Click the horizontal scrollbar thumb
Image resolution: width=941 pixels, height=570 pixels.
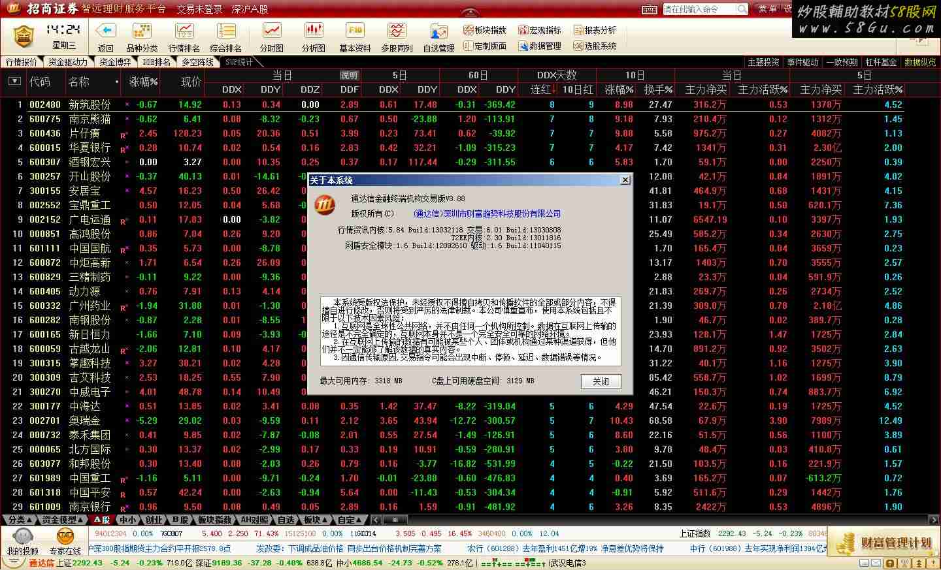[x=394, y=520]
